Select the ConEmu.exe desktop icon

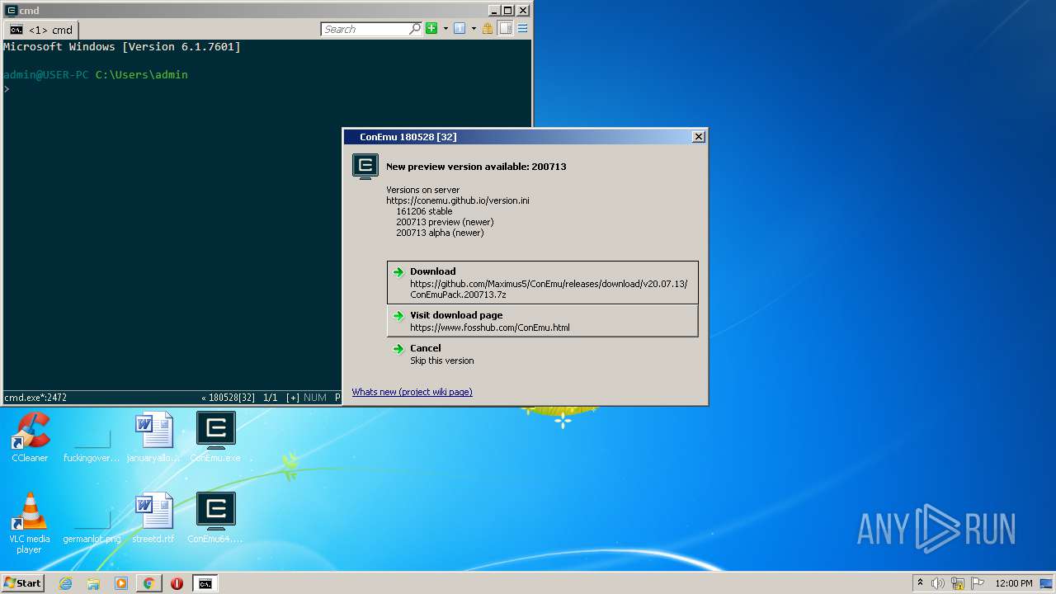215,437
